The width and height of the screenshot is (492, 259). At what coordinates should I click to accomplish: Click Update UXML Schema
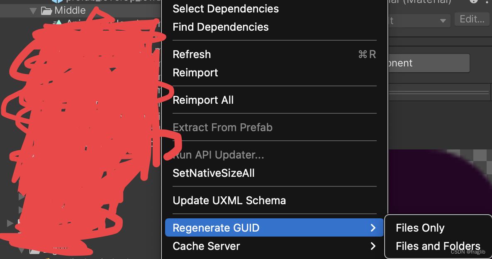(229, 200)
